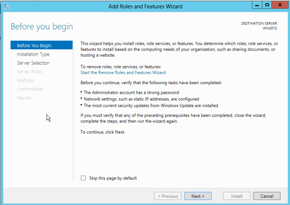Enable Skip this page by default
The image size is (290, 205).
[x=83, y=178]
